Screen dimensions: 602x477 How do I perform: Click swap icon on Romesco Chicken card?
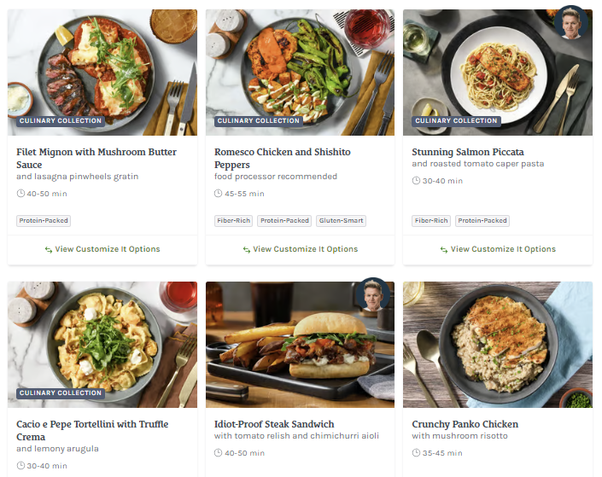[247, 250]
